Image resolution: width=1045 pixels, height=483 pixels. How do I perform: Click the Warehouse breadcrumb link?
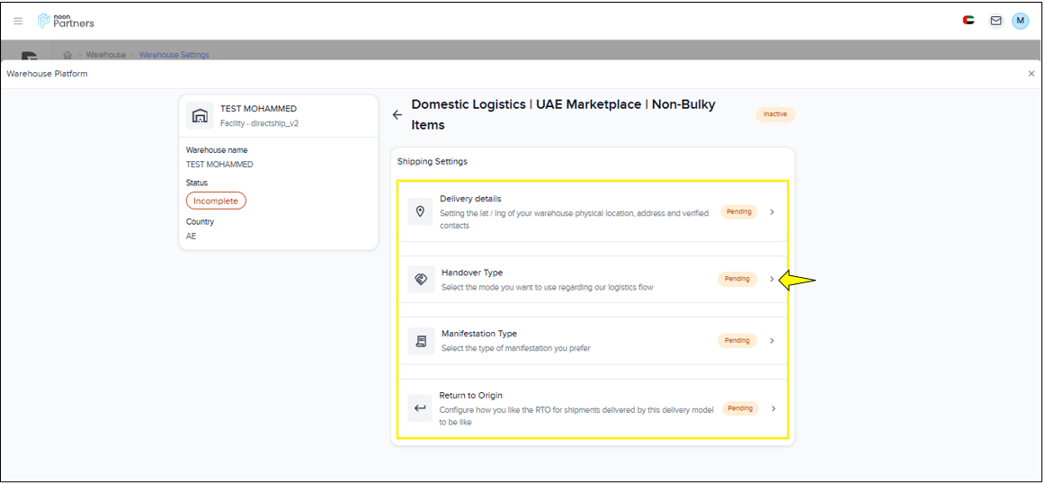[x=106, y=55]
